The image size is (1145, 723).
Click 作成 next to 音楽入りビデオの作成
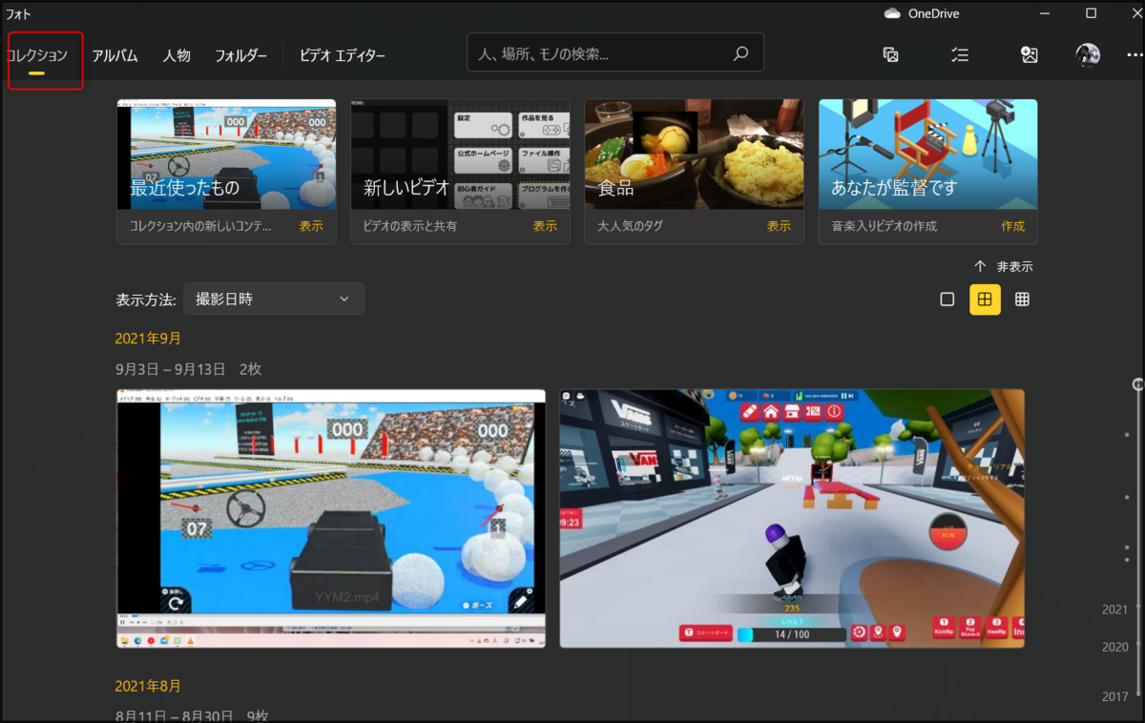(x=1012, y=227)
